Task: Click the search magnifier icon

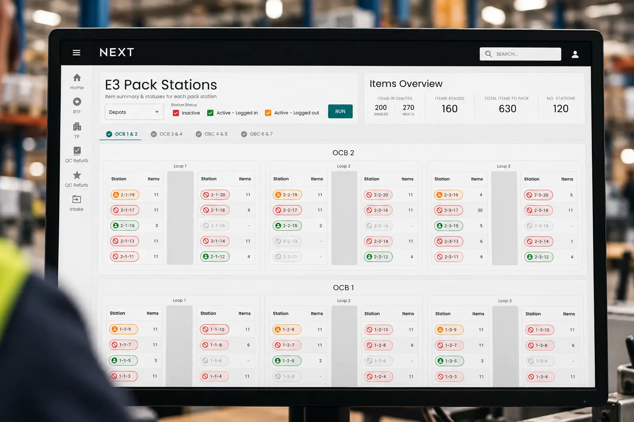Action: (488, 54)
